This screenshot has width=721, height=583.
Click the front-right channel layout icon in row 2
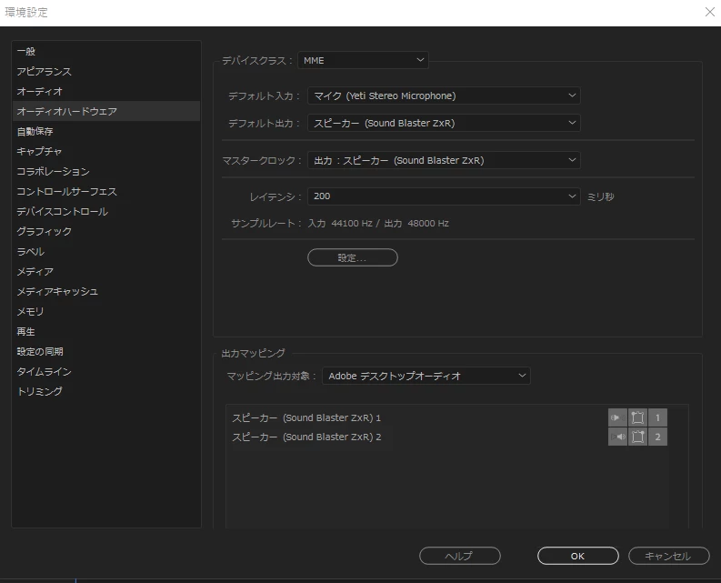(637, 437)
